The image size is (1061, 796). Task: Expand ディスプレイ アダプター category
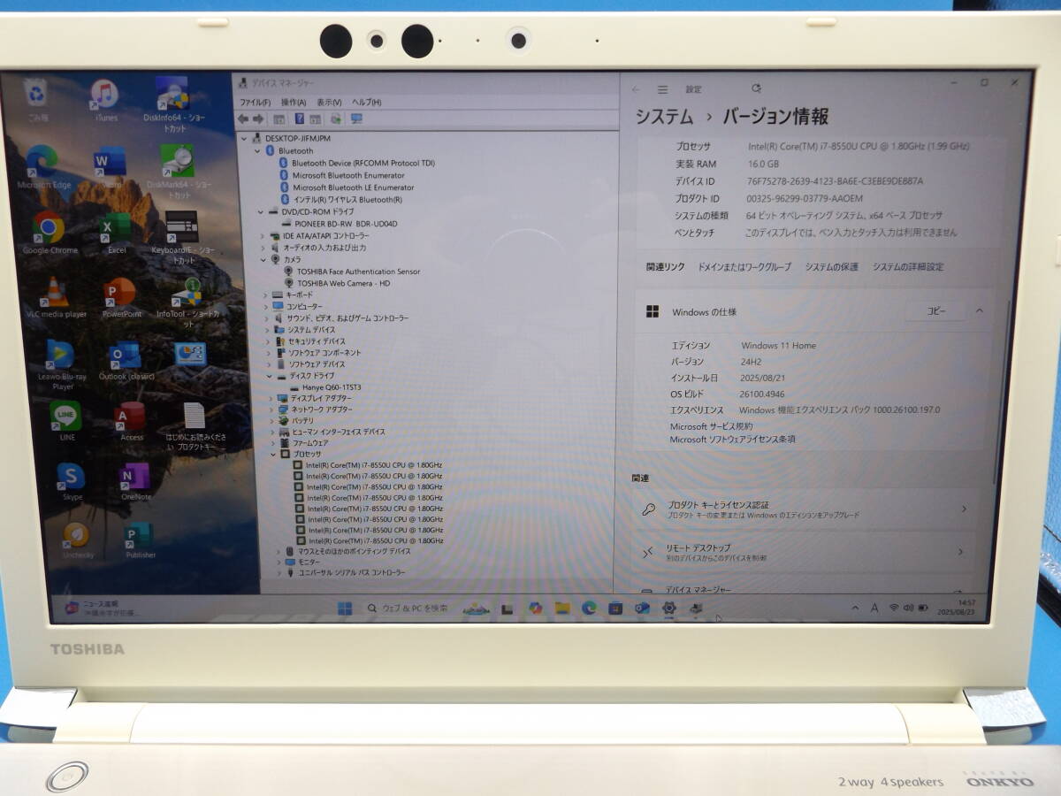pyautogui.click(x=271, y=399)
